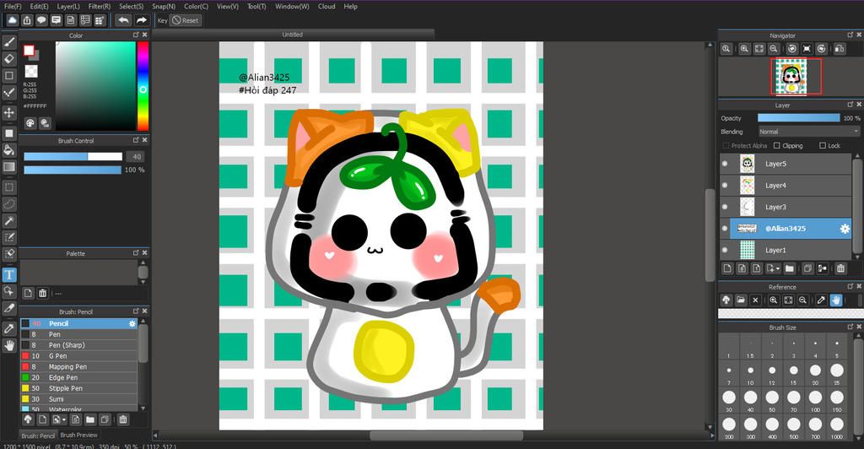Select the Brush tool in left toolbar
Screen dimensions: 864x449
tap(9, 42)
